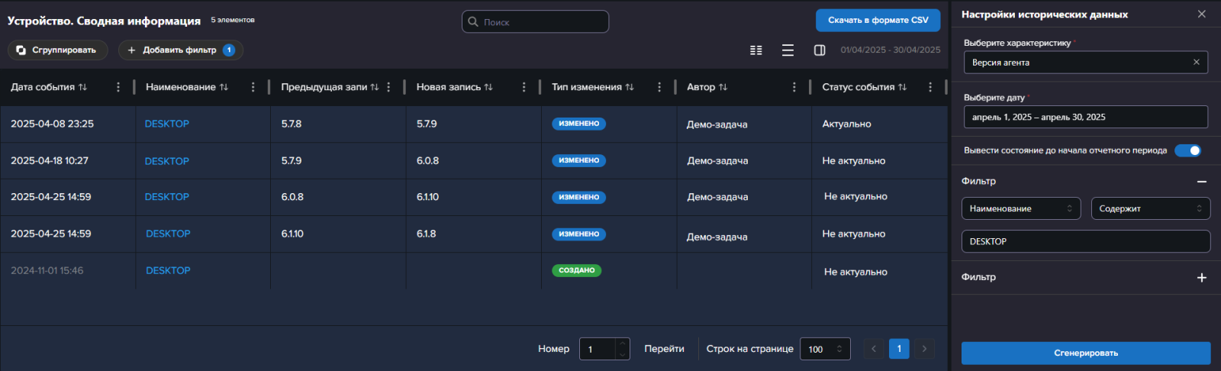Select the standard row density icon
The image size is (1221, 371).
tap(788, 50)
